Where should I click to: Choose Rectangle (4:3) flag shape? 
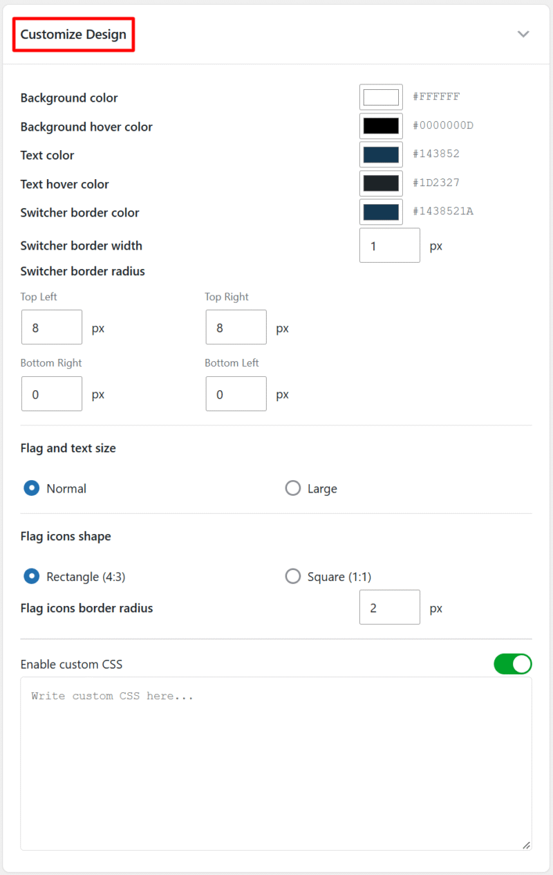(x=31, y=576)
